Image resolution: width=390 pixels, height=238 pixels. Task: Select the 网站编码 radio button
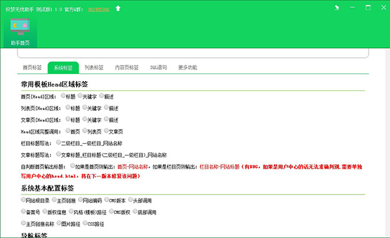[x=81, y=200]
